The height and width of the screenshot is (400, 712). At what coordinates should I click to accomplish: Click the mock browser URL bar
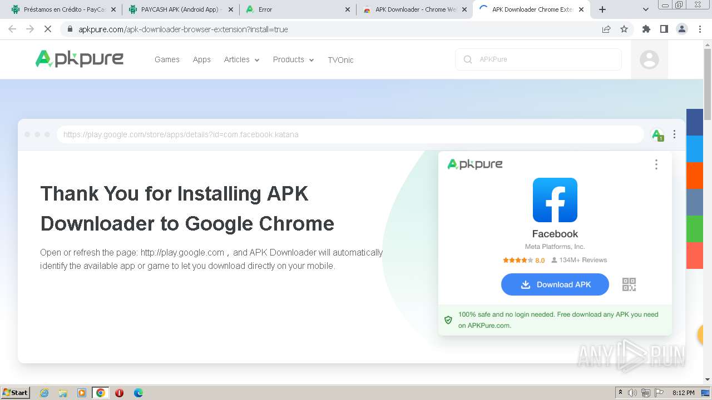coord(350,134)
